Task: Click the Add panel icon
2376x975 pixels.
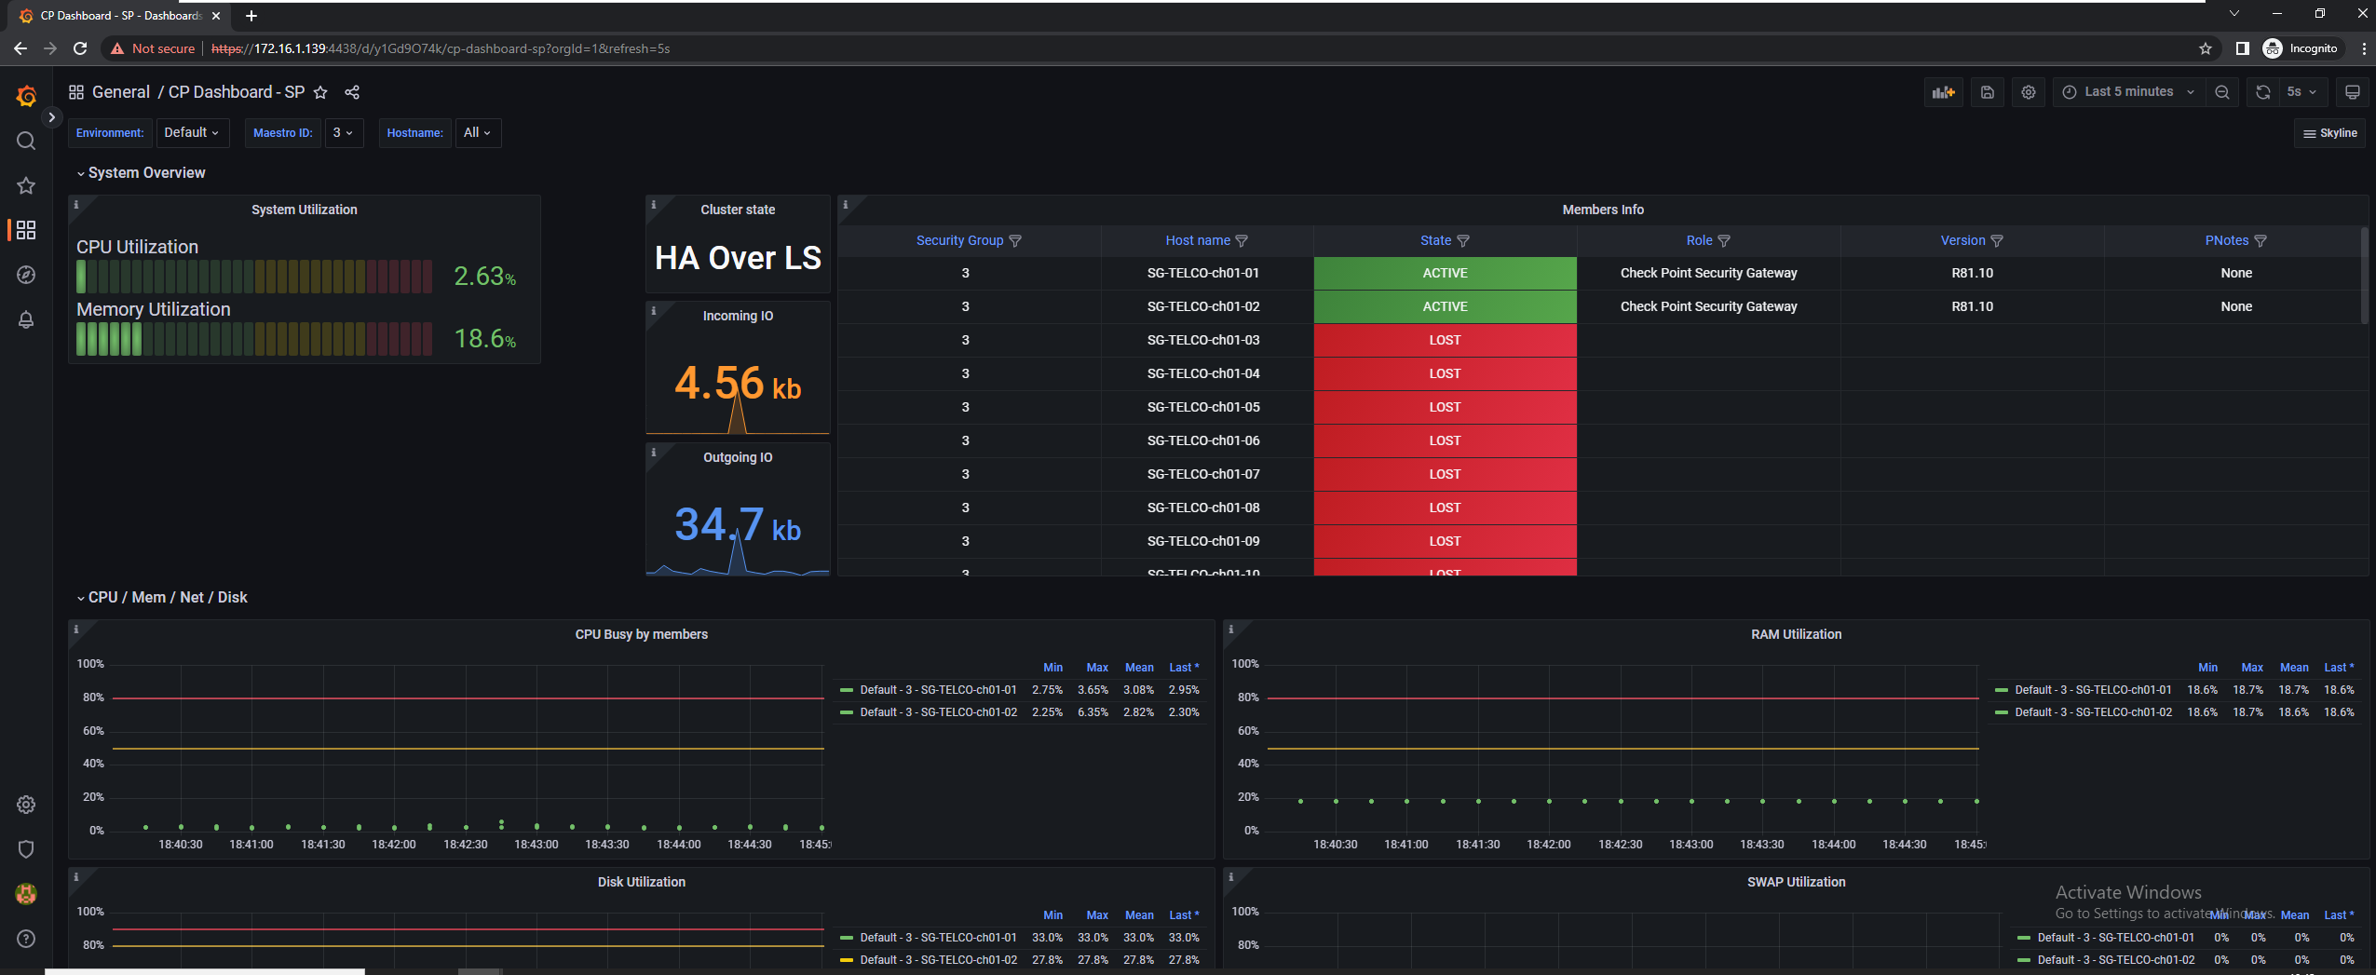Action: click(x=1943, y=92)
